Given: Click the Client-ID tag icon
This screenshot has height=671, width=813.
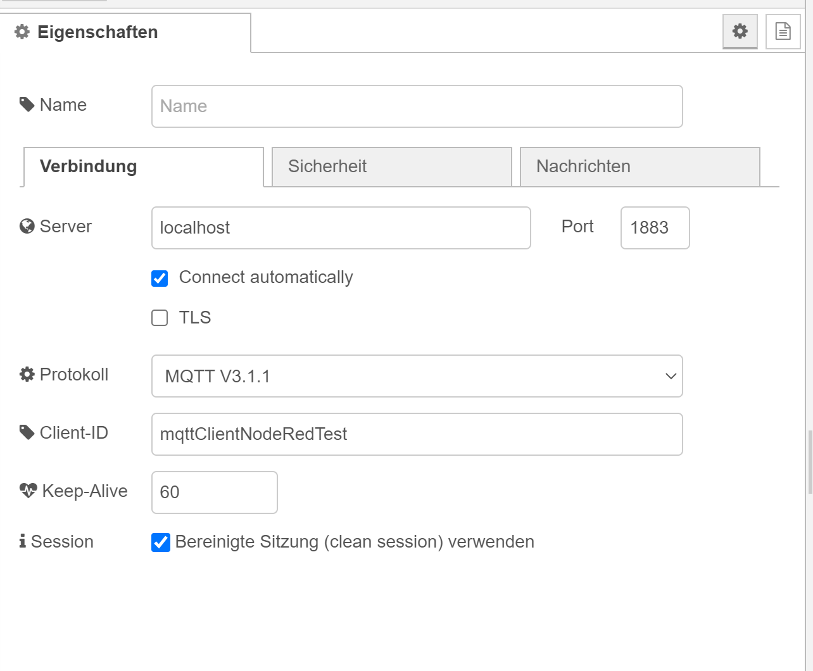Looking at the screenshot, I should pyautogui.click(x=27, y=432).
